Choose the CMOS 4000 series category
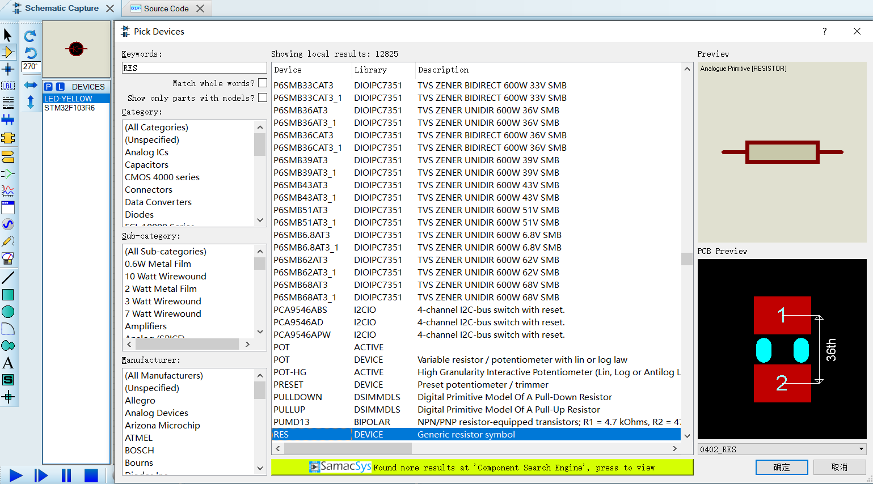 [x=162, y=177]
